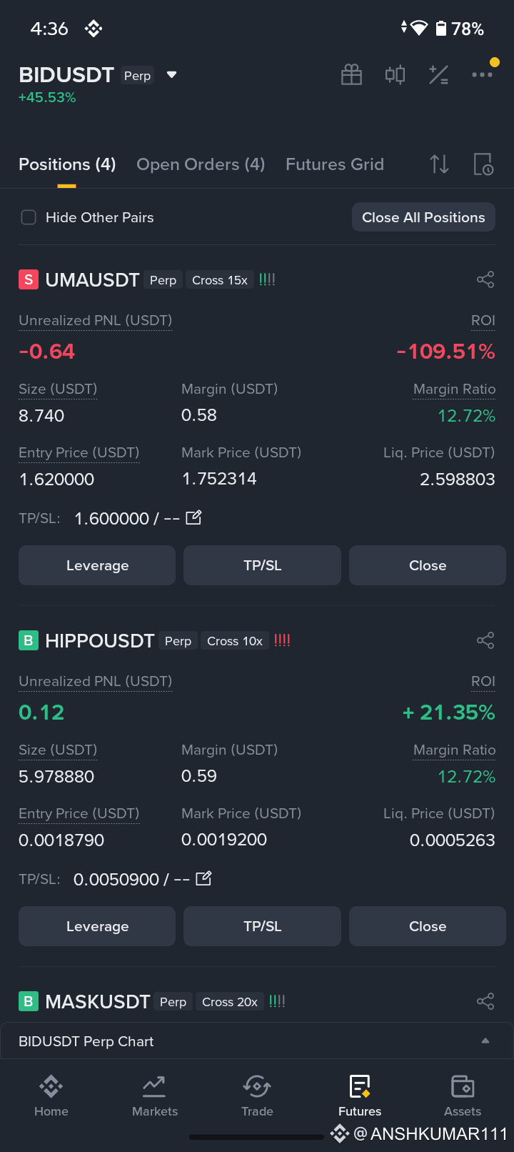Tap HIPPOUSDT pair name
Viewport: 514px width, 1152px height.
100,641
